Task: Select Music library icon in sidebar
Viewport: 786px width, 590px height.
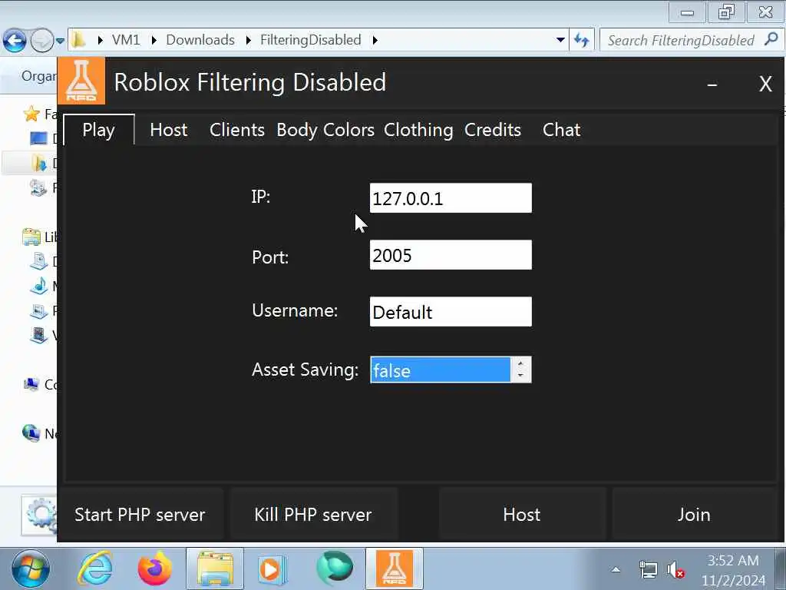Action: pos(39,286)
